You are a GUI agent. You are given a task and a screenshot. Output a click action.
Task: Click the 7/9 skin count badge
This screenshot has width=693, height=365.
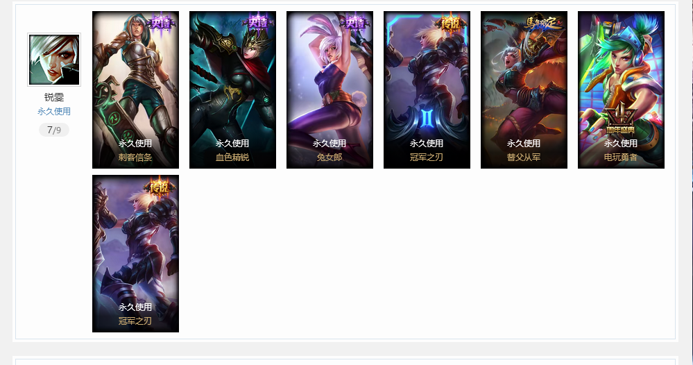[54, 130]
